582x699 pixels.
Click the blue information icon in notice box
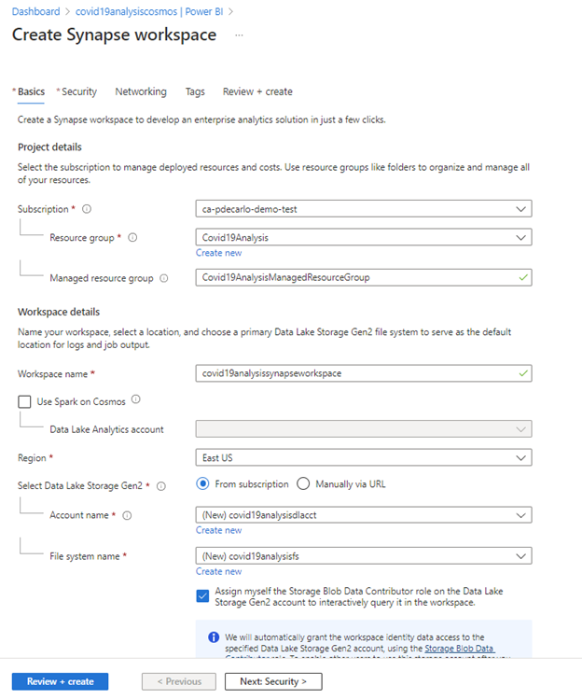214,637
